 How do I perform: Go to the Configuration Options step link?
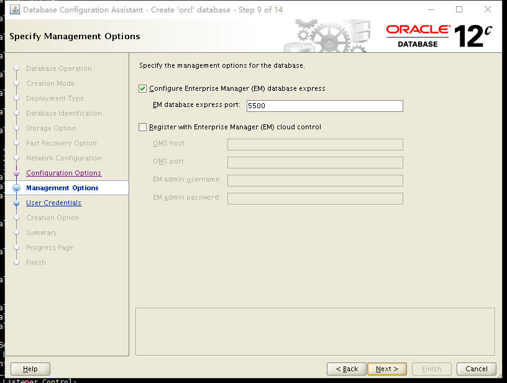coord(64,173)
